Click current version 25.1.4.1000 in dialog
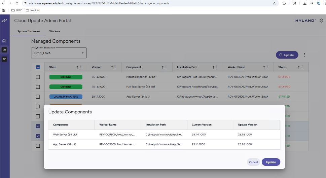This screenshot has width=326, height=178. click(x=199, y=135)
